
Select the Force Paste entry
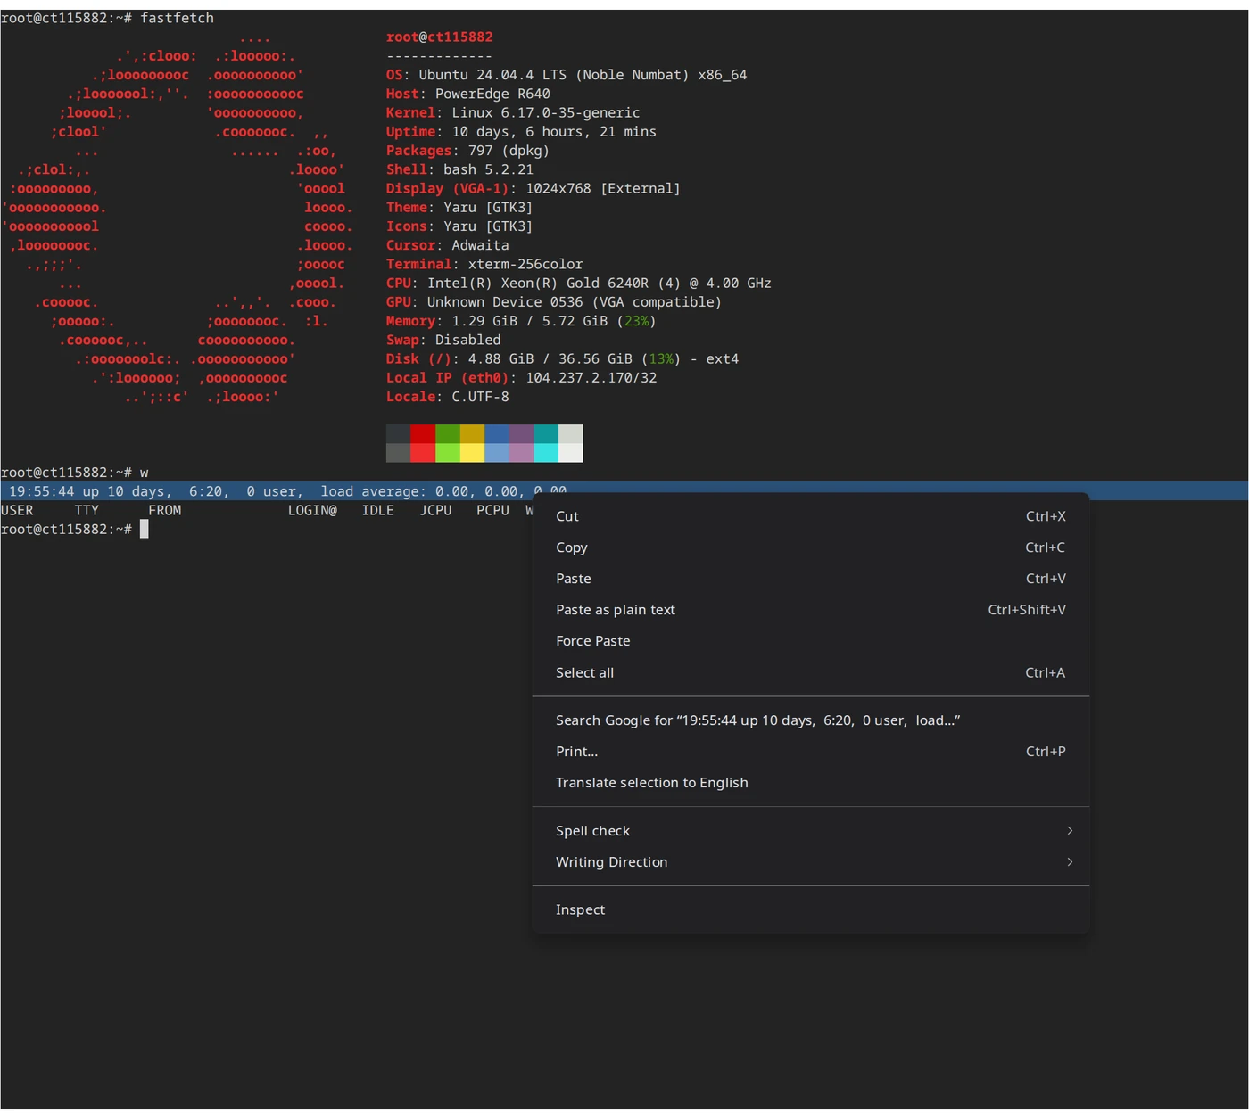point(810,641)
